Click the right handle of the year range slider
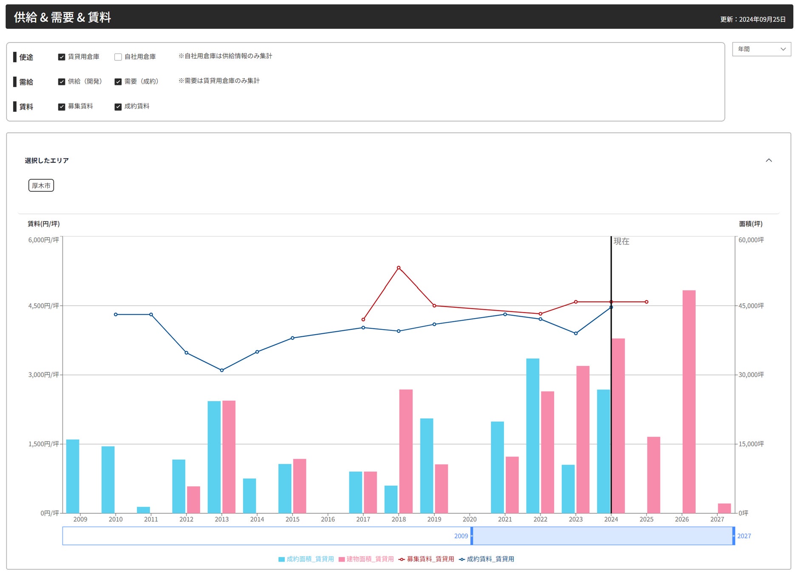Screen dimensions: 807x574 (x=733, y=536)
